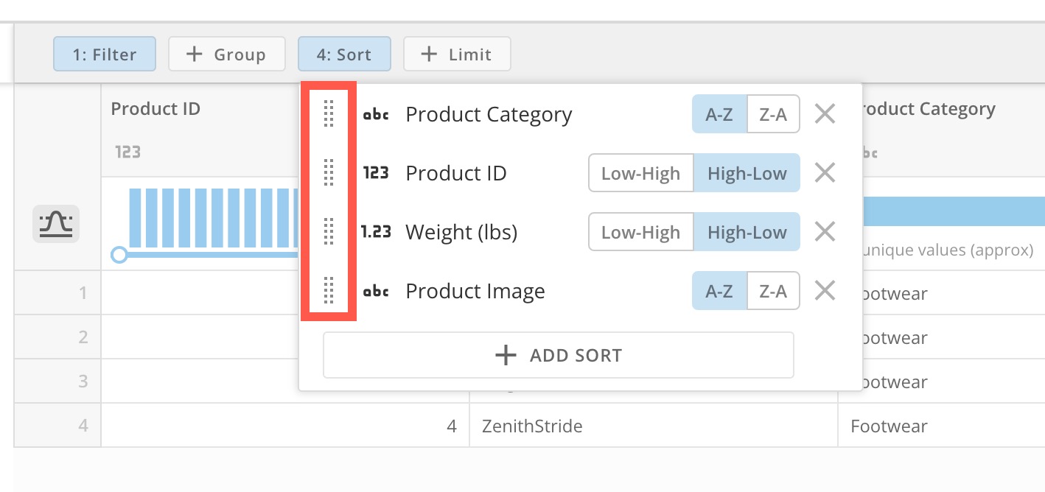Click drag handle for Product Image sort
Viewport: 1045px width, 492px height.
(329, 291)
